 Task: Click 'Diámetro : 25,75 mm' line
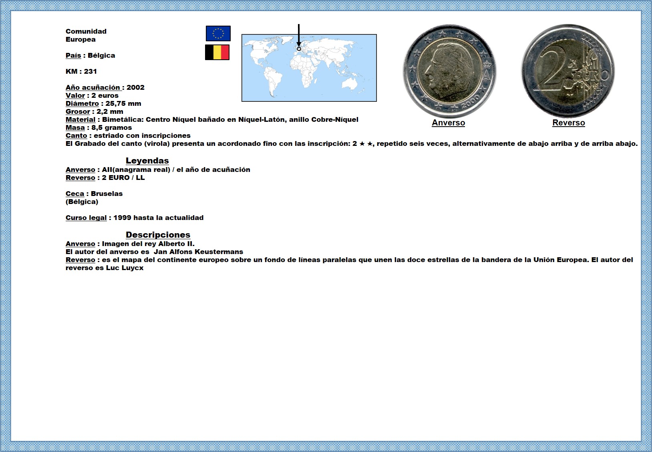tap(103, 103)
